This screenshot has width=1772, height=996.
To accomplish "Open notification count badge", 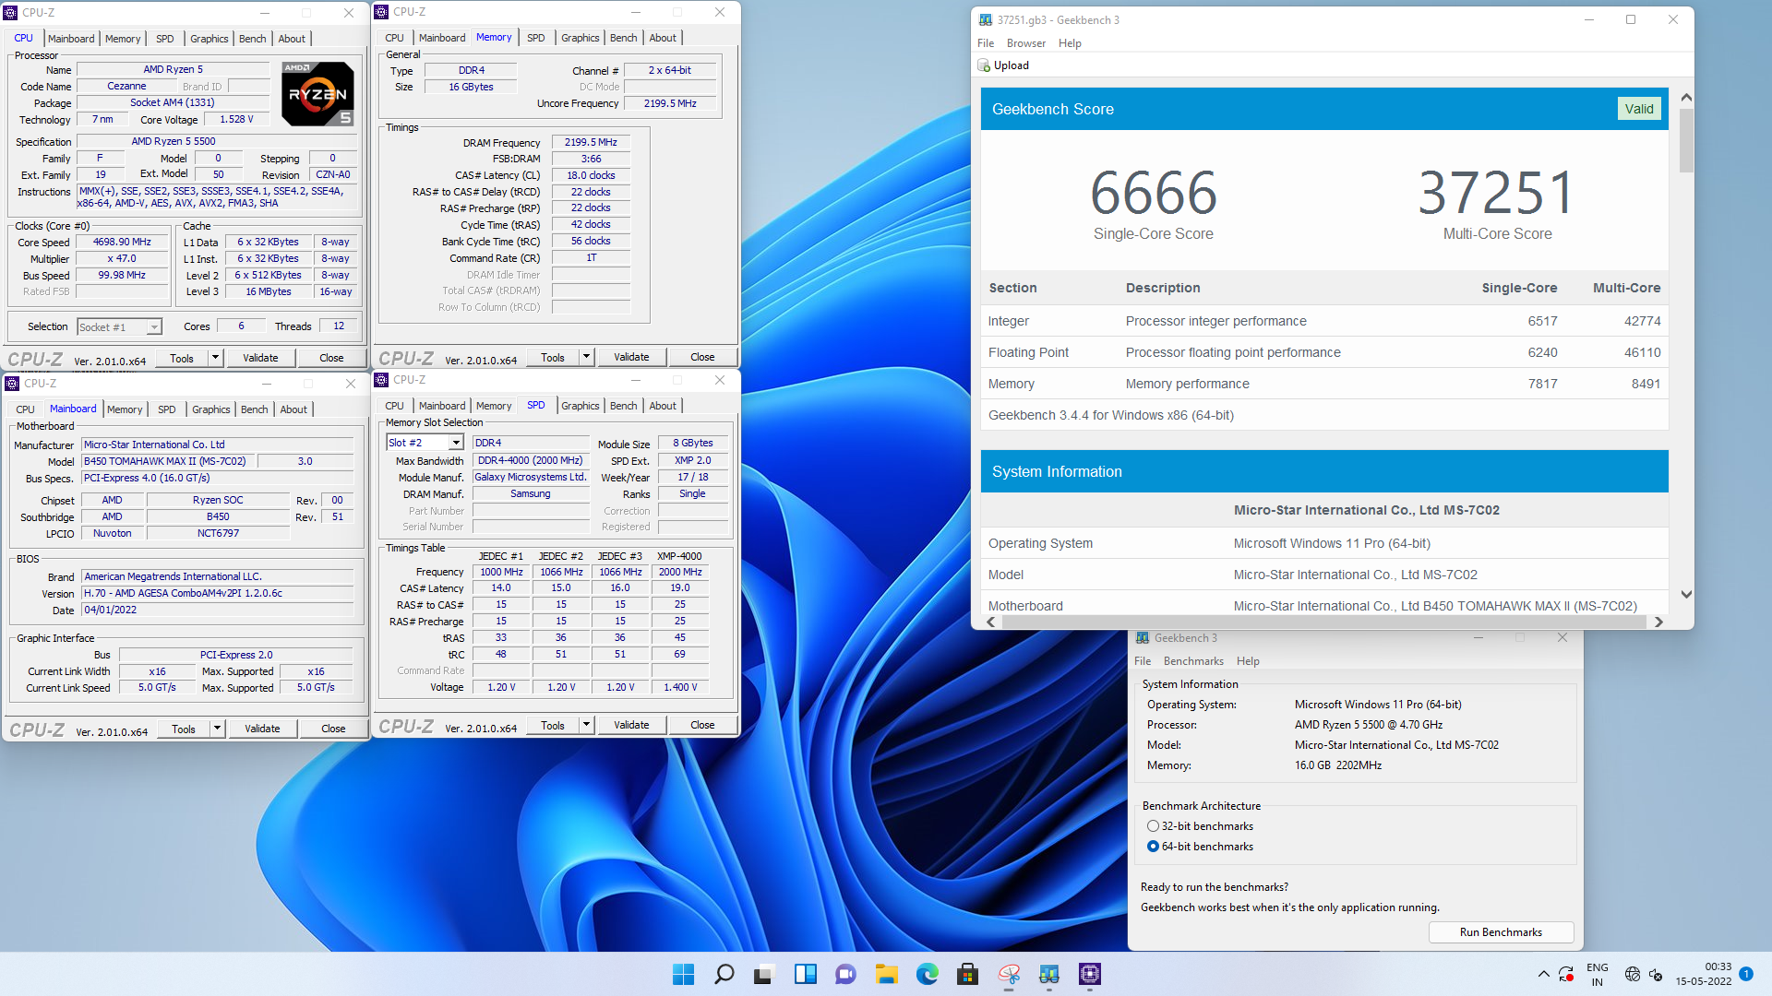I will [1746, 973].
